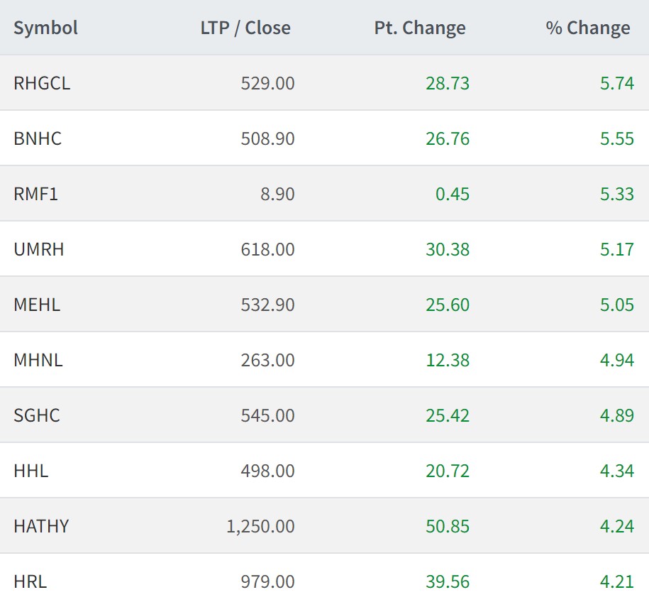649x607 pixels.
Task: Open RMF1 symbol details
Action: 35,194
